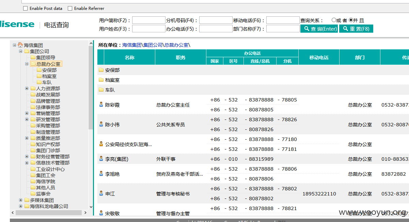This screenshot has height=222, width=409.
Task: Select 集团工会 in the tree
Action: tap(46, 175)
